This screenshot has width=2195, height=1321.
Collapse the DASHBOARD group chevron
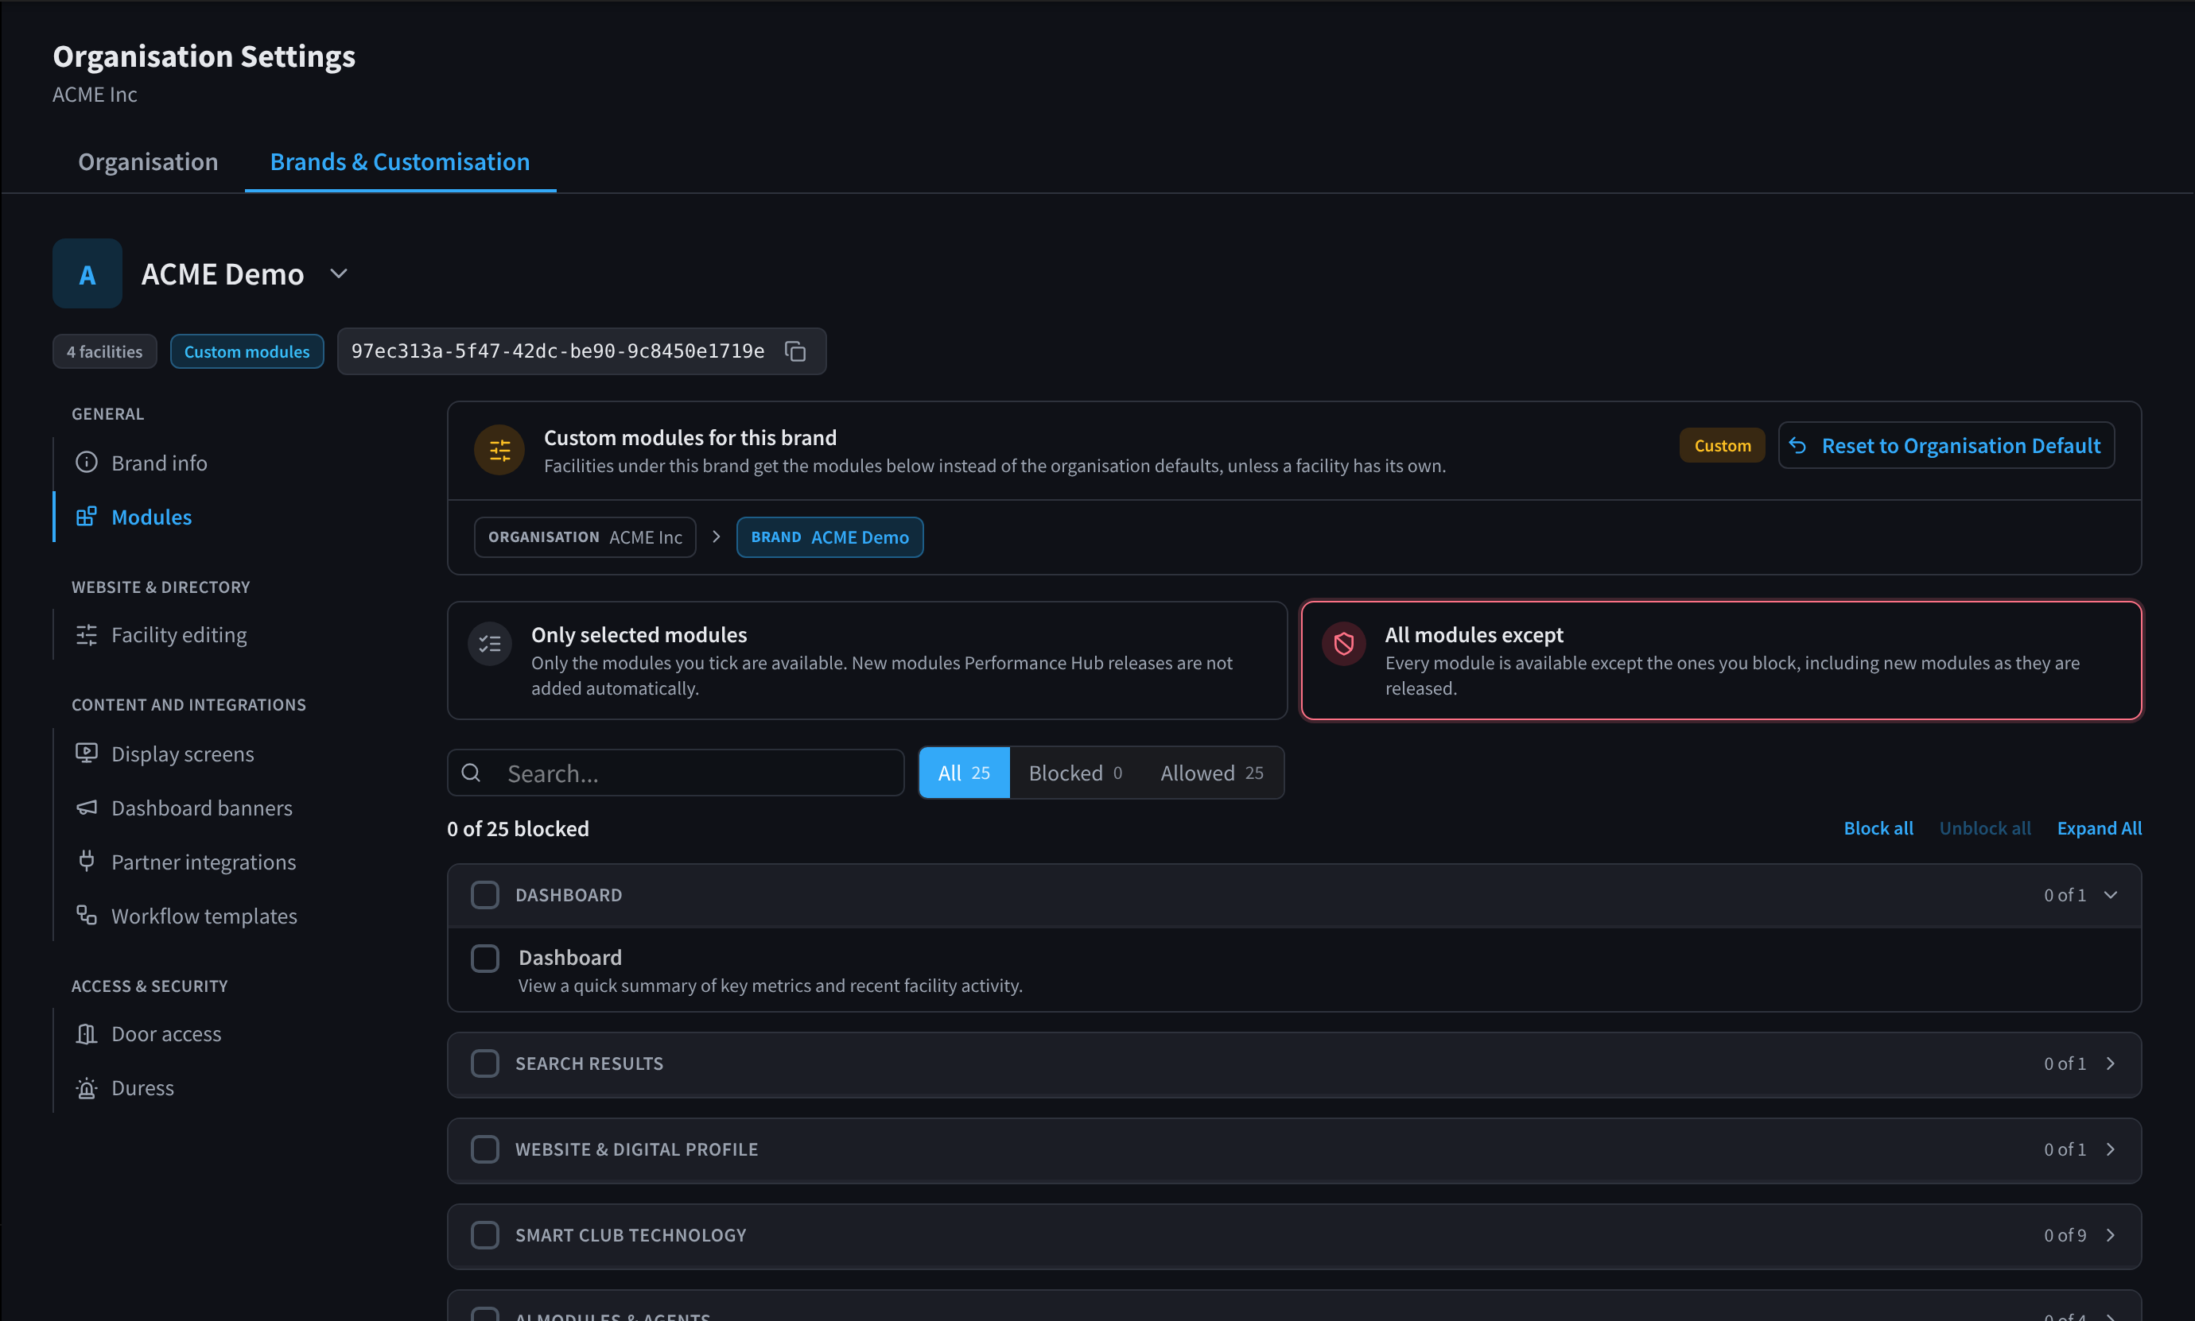2111,895
